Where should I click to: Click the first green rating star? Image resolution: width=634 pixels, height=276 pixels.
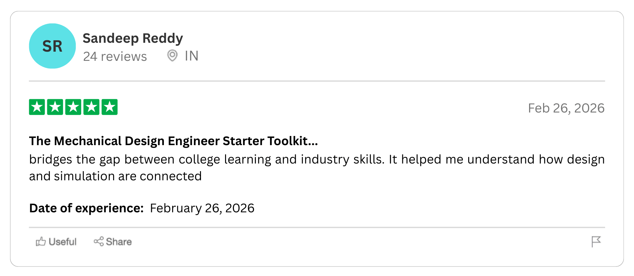click(x=37, y=107)
